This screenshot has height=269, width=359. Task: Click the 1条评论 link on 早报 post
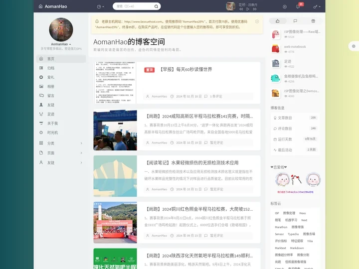pos(216,96)
